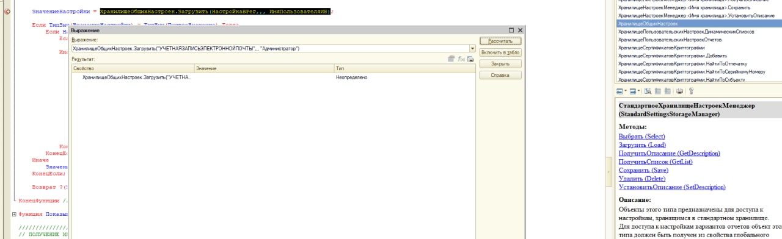Open Syntax Assistant settings wrench icon
This screenshot has height=239, width=782.
[691, 91]
